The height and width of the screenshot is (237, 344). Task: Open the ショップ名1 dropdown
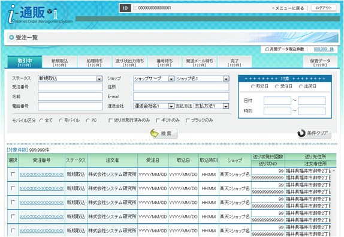click(203, 79)
